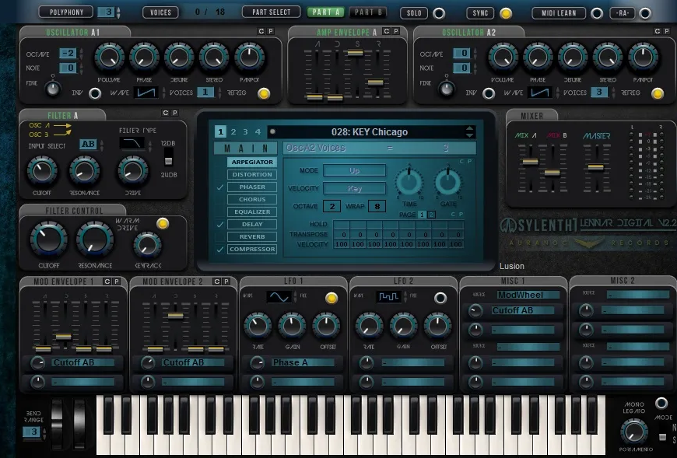This screenshot has width=677, height=458.
Task: Disable the Sync switch
Action: [506, 13]
